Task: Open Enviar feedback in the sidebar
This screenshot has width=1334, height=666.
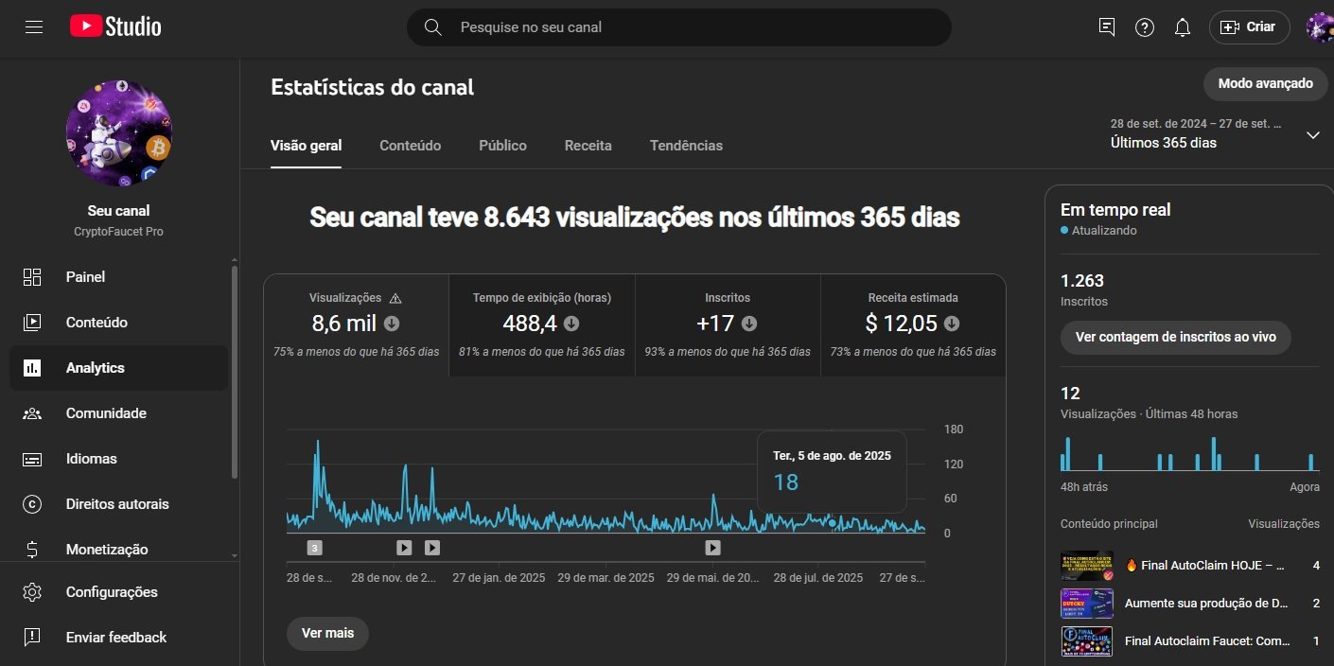Action: coord(119,638)
